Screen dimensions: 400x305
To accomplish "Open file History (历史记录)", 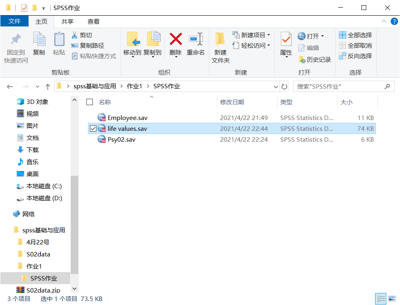I will (x=315, y=59).
